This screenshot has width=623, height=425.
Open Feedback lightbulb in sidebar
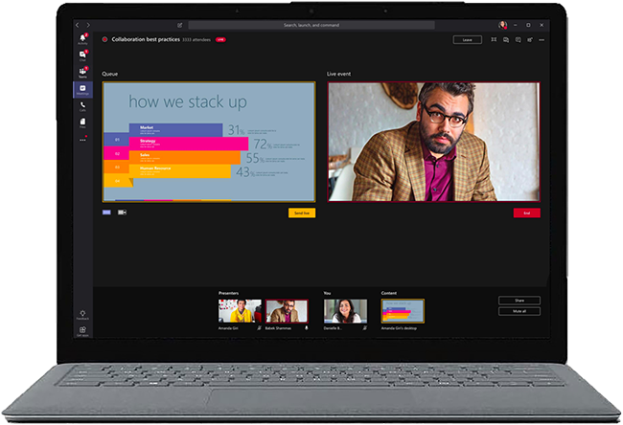[x=82, y=315]
